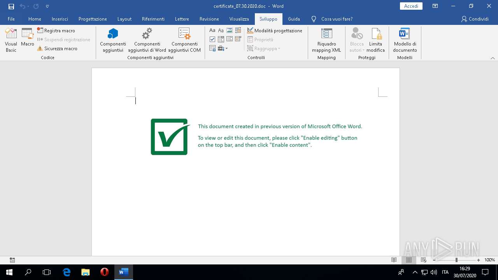Insert rich text content control (bold Aa)
The width and height of the screenshot is (498, 280).
[x=212, y=30]
